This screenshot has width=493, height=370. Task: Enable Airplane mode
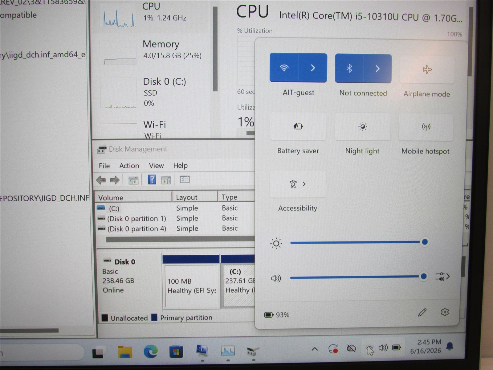(x=427, y=70)
